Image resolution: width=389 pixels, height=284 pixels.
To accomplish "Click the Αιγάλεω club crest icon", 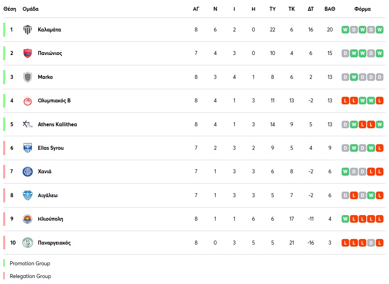I will click(x=27, y=195).
